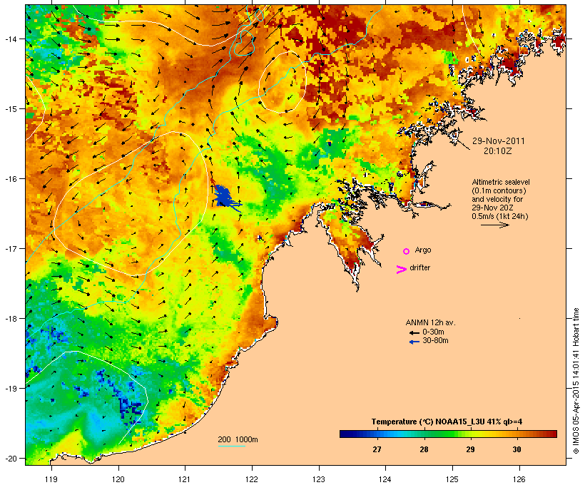Click the magenta Argo circle legend symbol

click(x=407, y=252)
